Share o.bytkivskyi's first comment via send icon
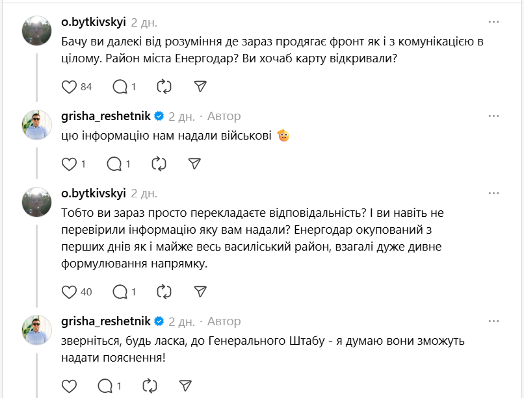Viewport: 524px width, 398px height. 200,86
